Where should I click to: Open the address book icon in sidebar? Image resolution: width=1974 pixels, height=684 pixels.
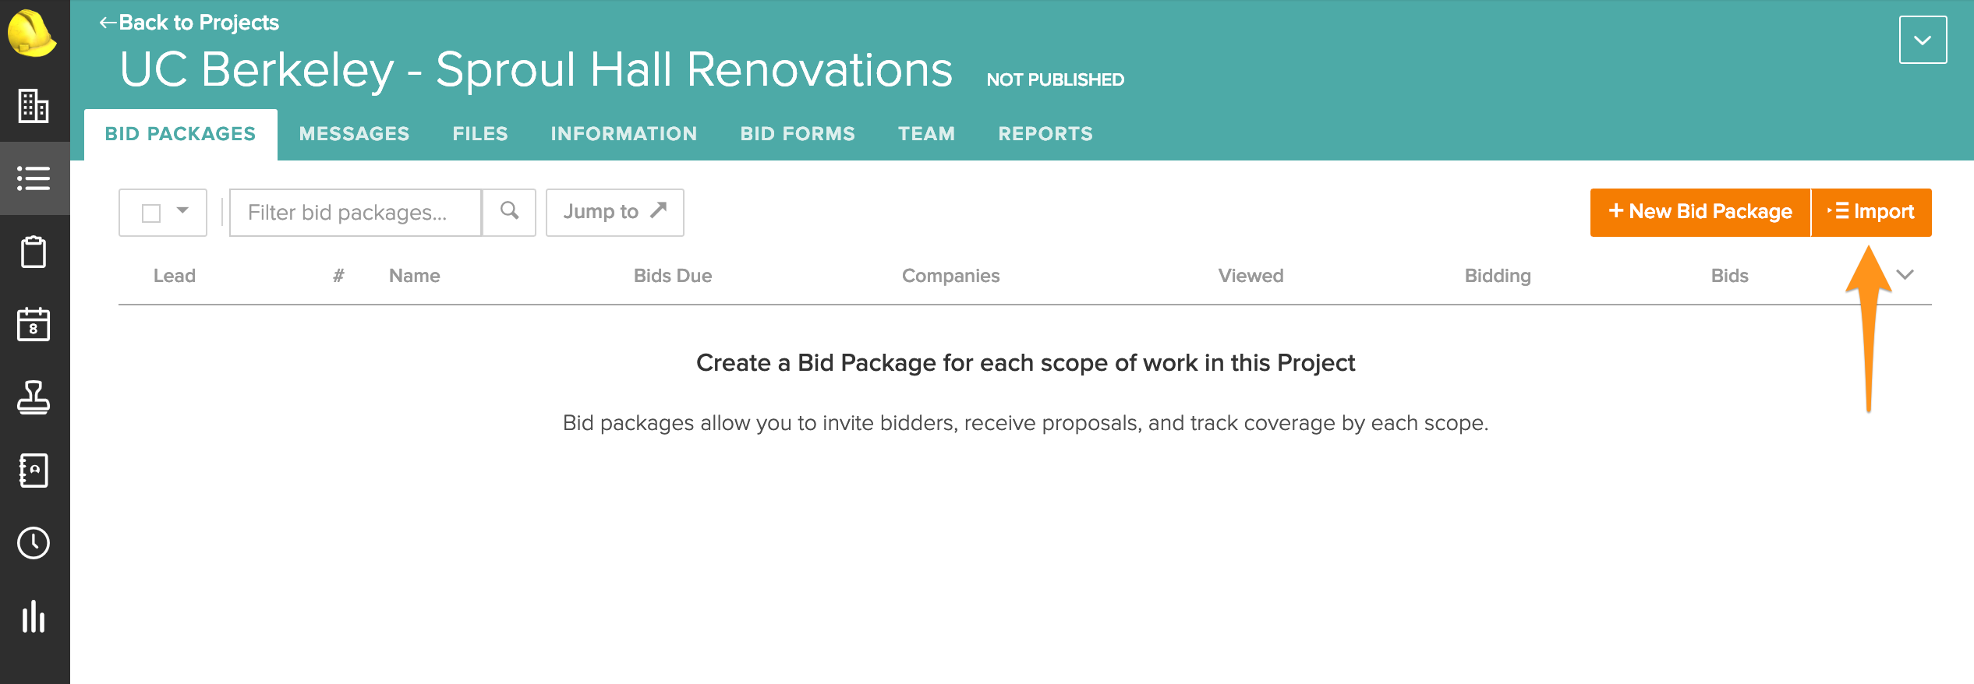34,471
